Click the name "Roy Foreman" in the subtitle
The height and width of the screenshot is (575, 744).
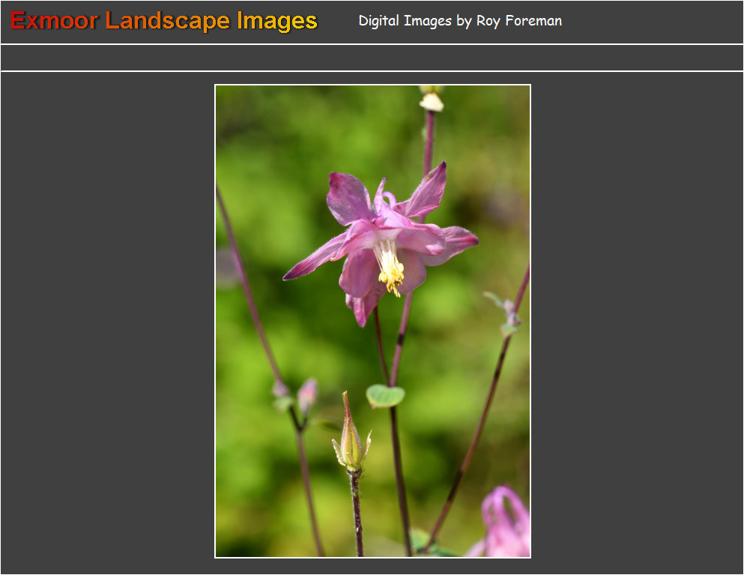(x=519, y=21)
